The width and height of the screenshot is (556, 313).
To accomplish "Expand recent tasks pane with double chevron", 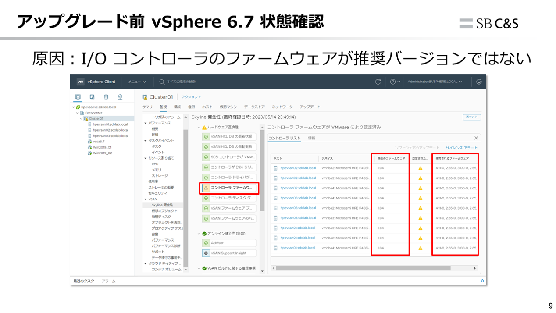I will tap(482, 281).
